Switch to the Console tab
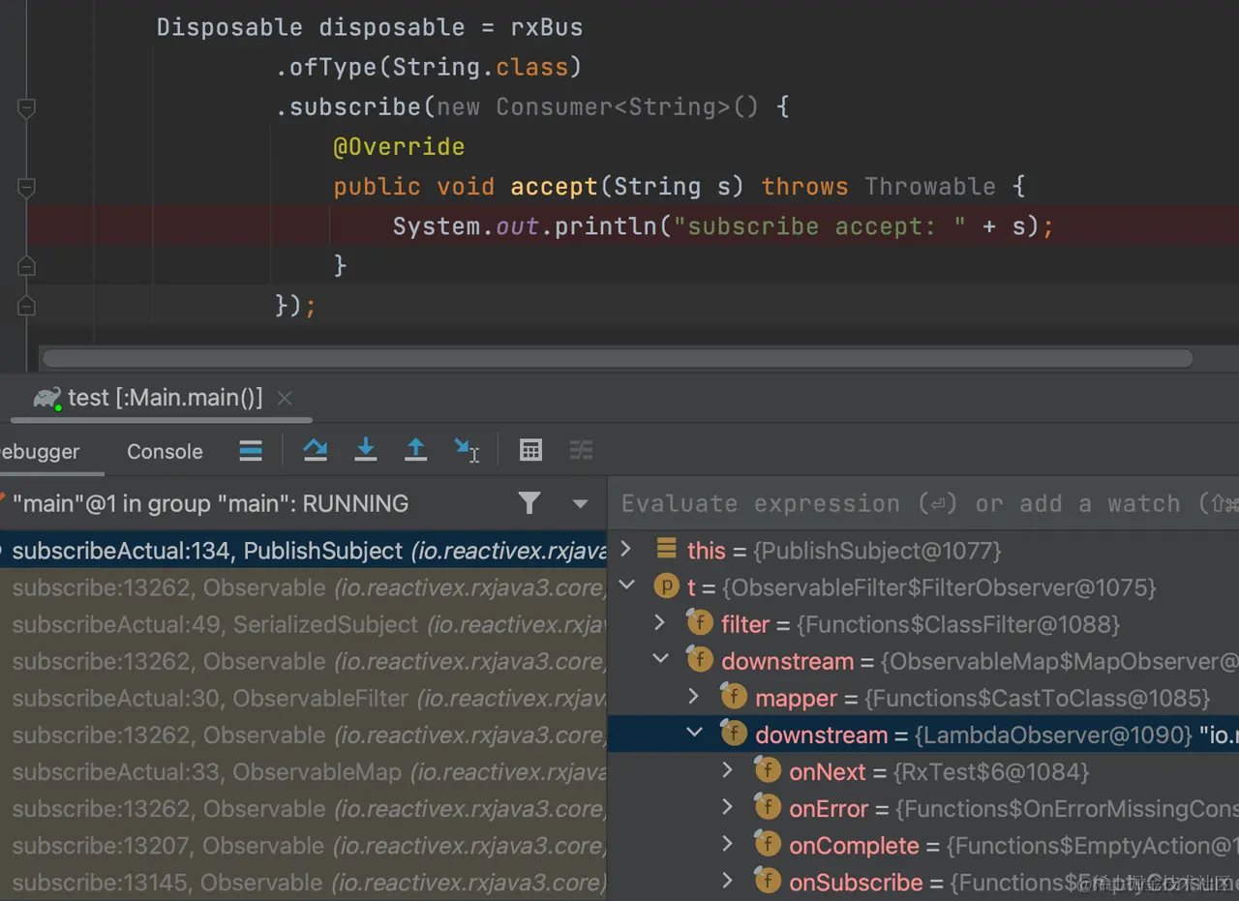This screenshot has height=901, width=1239. pyautogui.click(x=165, y=451)
